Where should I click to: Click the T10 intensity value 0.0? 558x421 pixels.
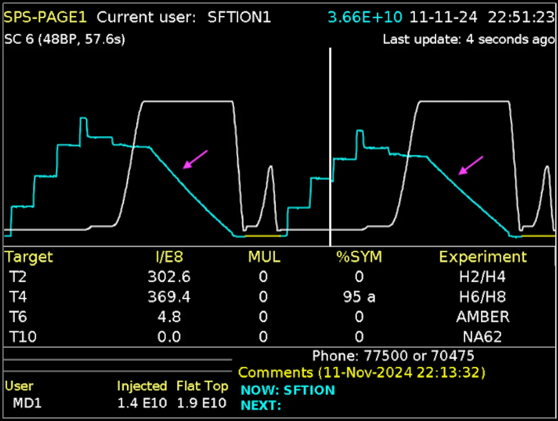coord(169,336)
